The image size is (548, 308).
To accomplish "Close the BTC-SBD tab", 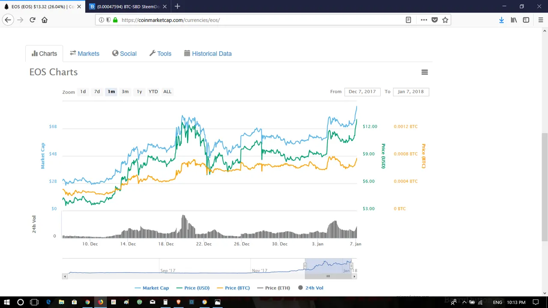I will coord(164,6).
